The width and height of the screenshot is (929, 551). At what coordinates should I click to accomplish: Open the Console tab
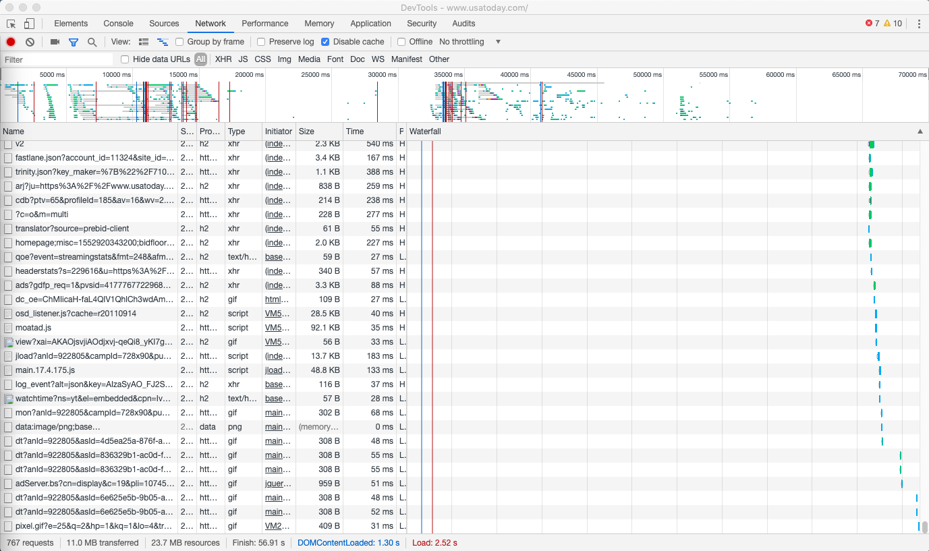pyautogui.click(x=118, y=24)
